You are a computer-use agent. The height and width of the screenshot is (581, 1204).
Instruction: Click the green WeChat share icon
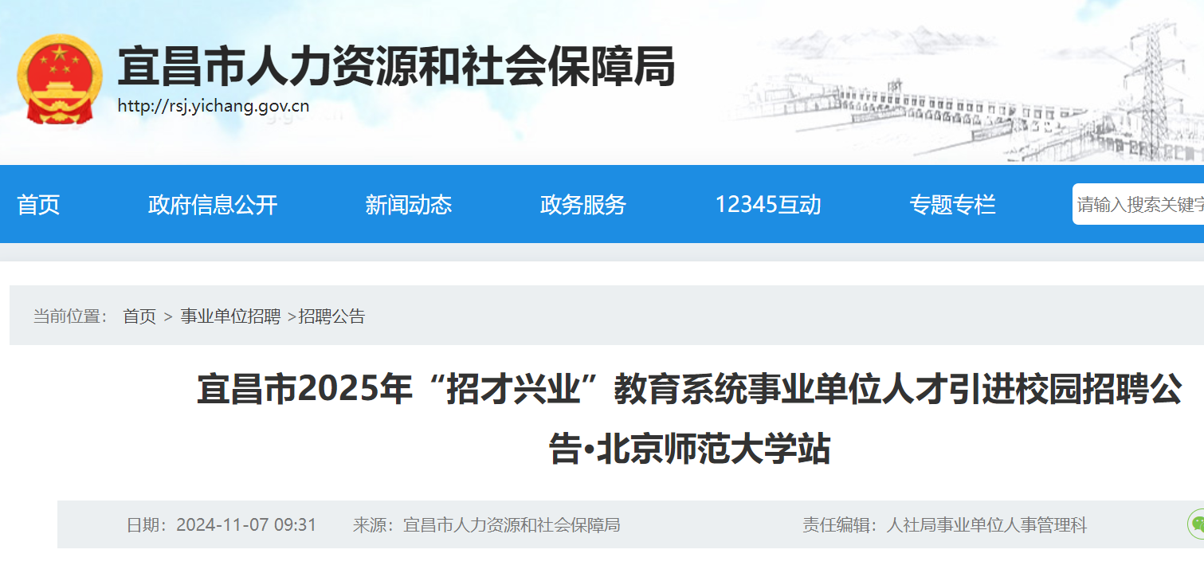(x=1196, y=524)
